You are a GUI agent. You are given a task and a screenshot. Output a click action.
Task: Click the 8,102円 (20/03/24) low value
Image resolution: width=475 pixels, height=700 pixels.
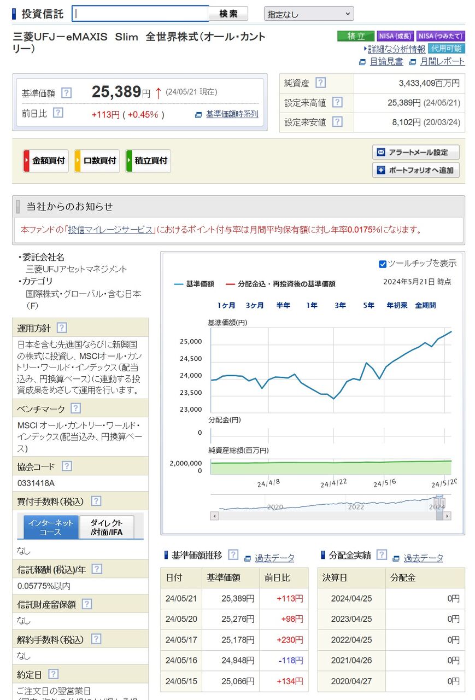(x=426, y=122)
